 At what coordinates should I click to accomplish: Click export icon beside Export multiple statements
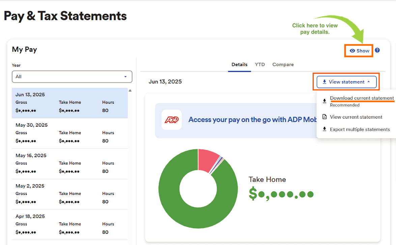point(324,129)
